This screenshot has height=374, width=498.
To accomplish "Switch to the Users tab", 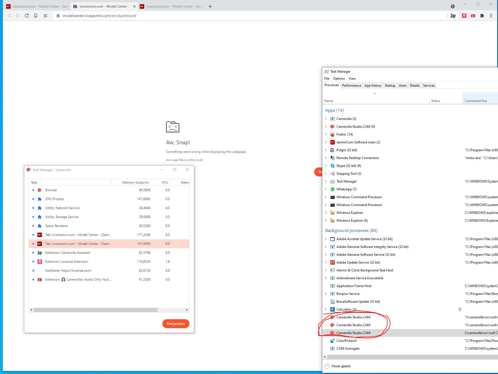I will tap(402, 86).
